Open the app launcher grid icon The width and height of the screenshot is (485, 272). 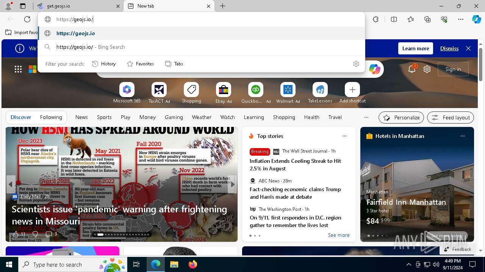click(18, 69)
